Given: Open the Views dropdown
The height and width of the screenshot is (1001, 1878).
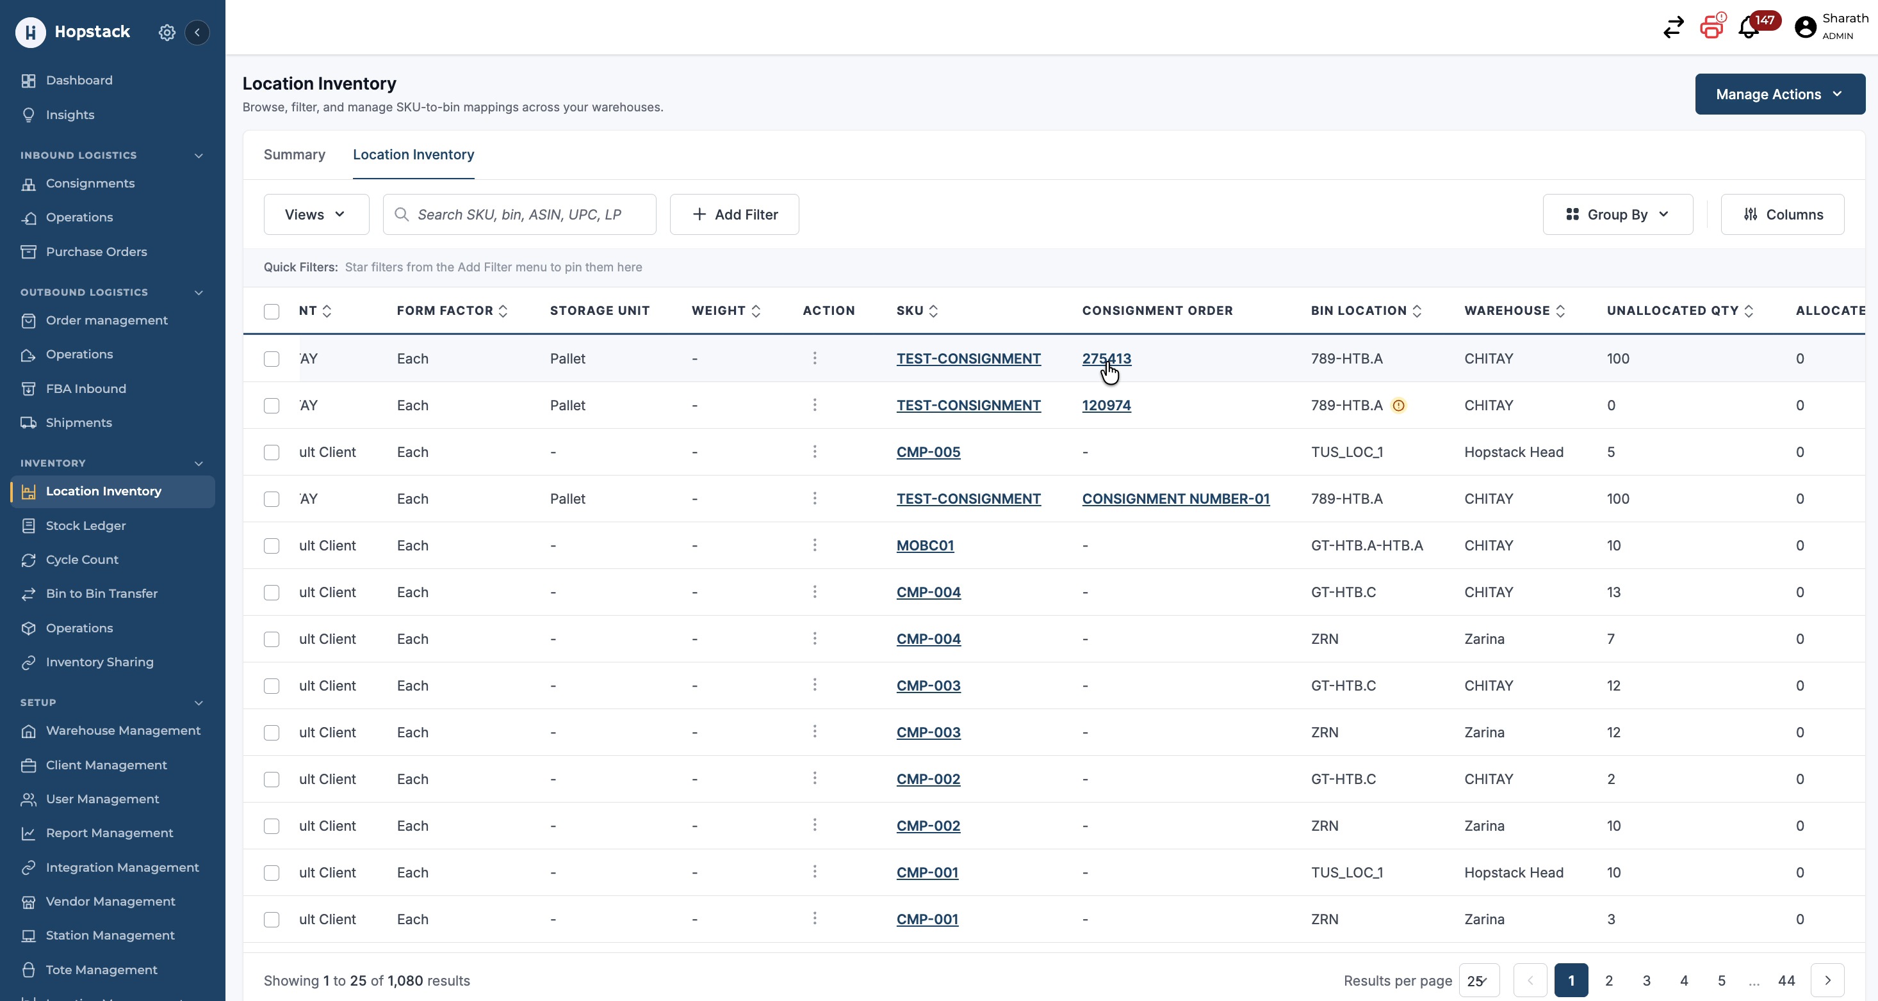Looking at the screenshot, I should pos(316,214).
